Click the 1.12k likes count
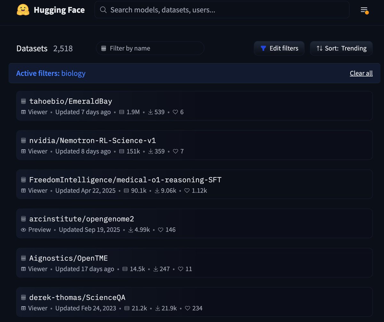 point(199,191)
